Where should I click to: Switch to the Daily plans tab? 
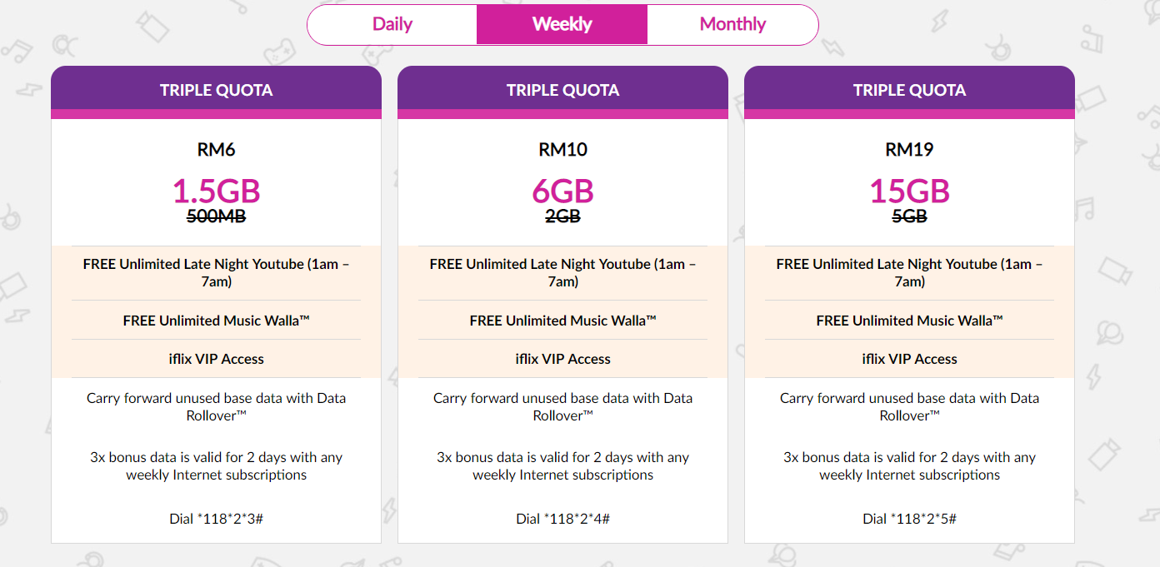392,24
